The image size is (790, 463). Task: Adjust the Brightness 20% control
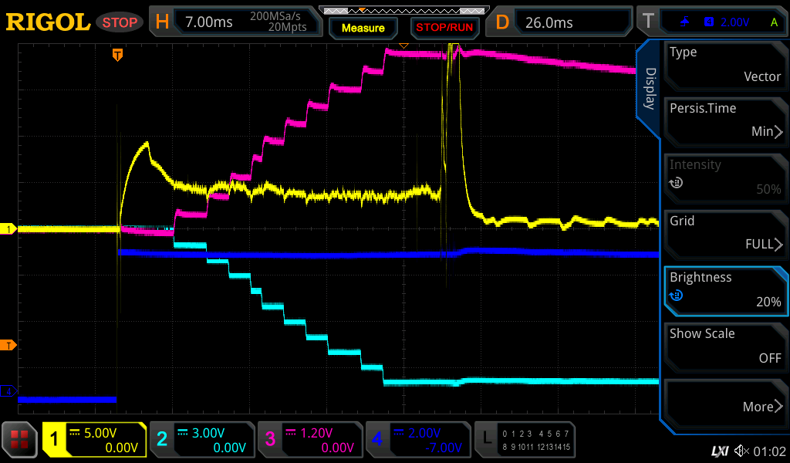(x=725, y=289)
